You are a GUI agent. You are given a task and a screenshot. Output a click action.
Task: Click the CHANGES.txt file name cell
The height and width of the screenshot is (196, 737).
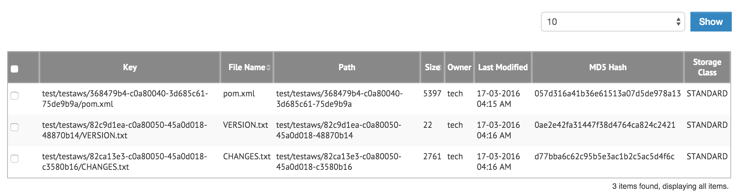point(247,157)
